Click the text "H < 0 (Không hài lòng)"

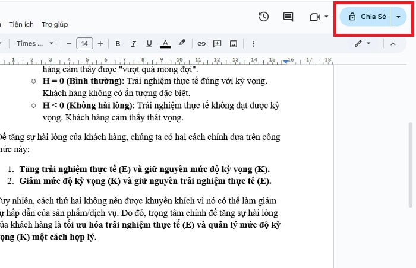click(x=87, y=106)
